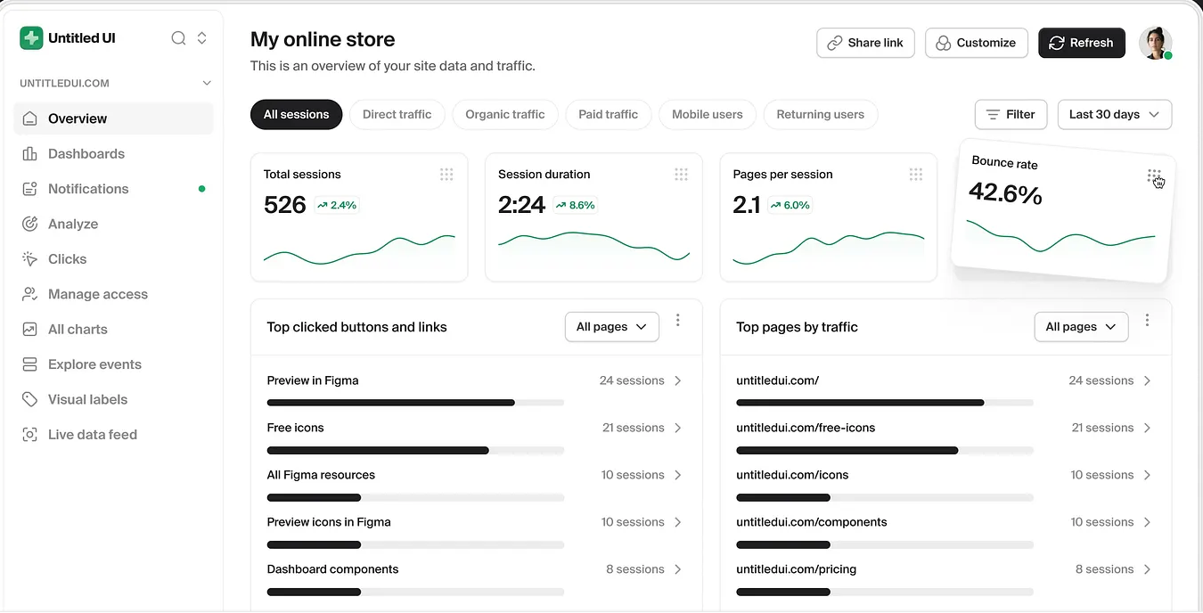The height and width of the screenshot is (613, 1203).
Task: Open three-dot menu for Top pages by traffic
Action: pos(1147,321)
